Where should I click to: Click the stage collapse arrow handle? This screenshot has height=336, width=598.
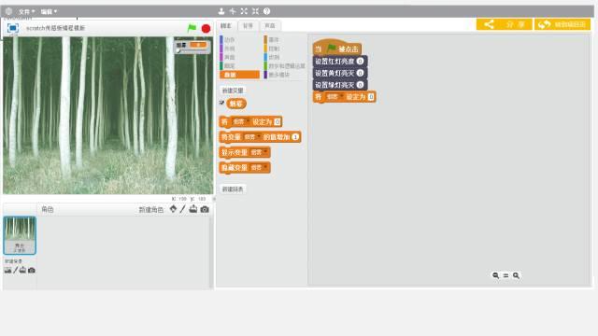214,199
